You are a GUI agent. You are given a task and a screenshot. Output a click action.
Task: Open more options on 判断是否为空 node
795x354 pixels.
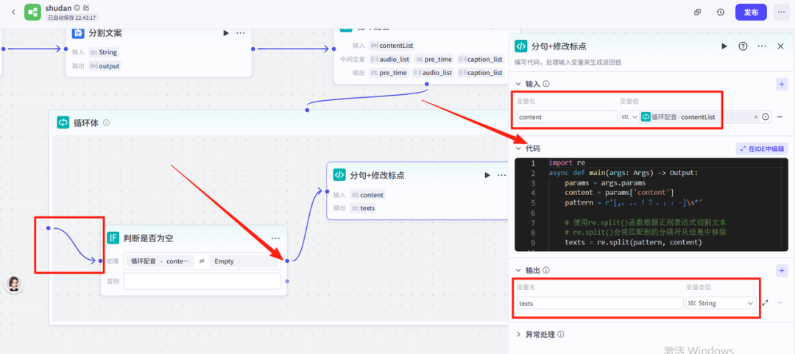click(x=275, y=238)
